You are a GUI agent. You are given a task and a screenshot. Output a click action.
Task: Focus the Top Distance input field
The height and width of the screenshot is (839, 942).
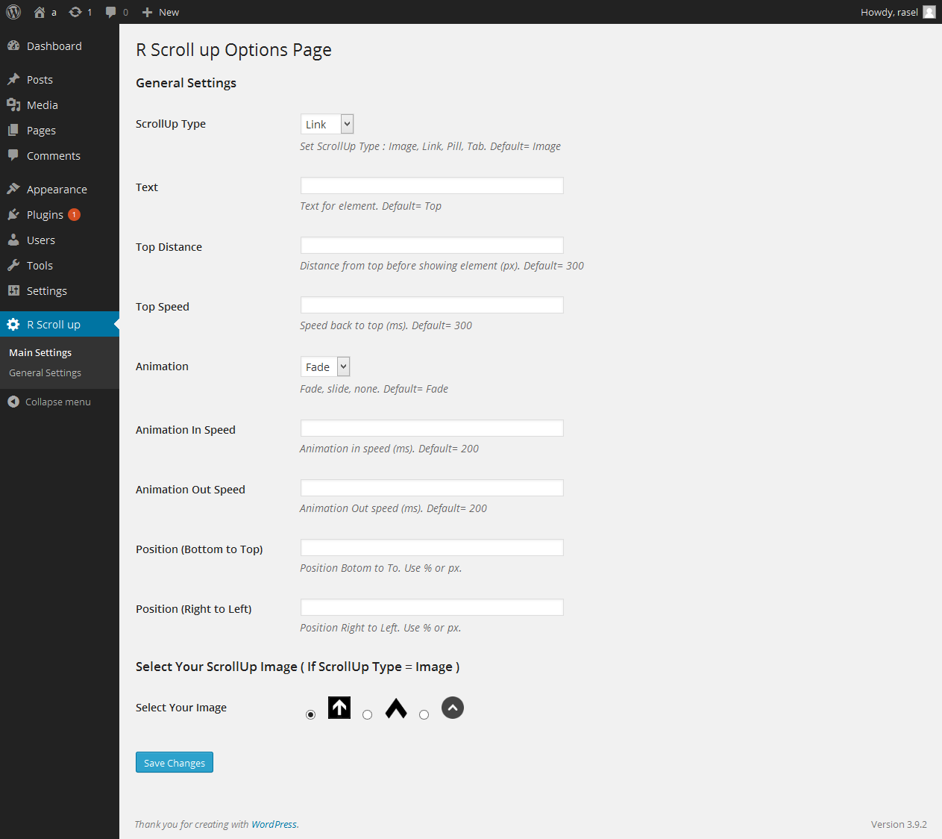click(x=432, y=245)
